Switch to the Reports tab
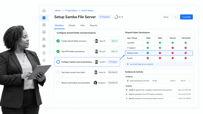203x114 pixels. [x=94, y=25]
